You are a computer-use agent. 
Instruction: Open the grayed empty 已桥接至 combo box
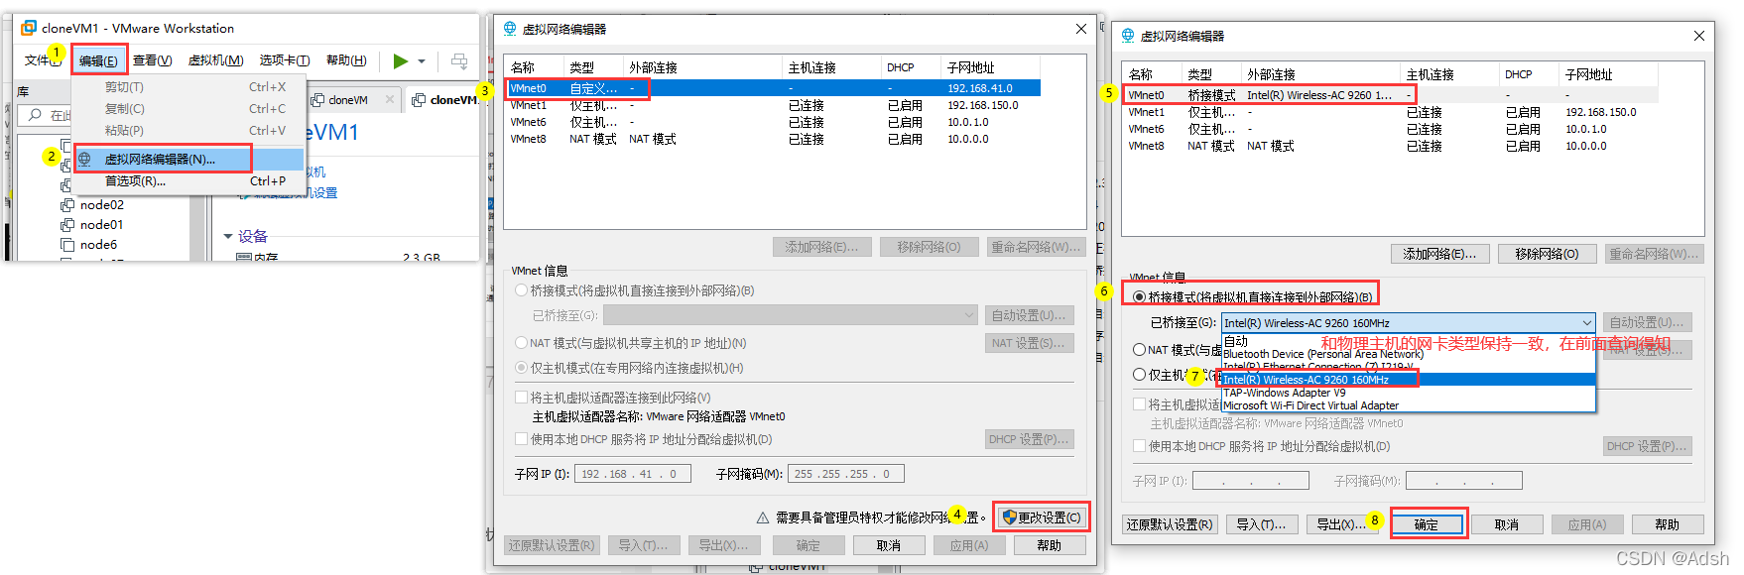click(791, 315)
